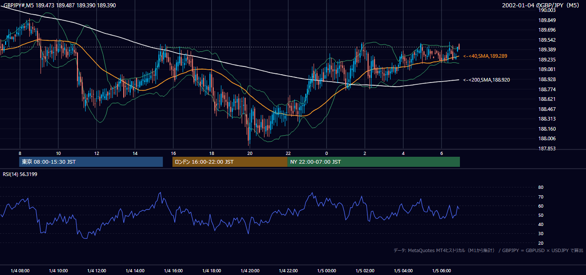Click the 1/4 16:00 time axis label
Screen dimensions: 586x275
[x=173, y=271]
